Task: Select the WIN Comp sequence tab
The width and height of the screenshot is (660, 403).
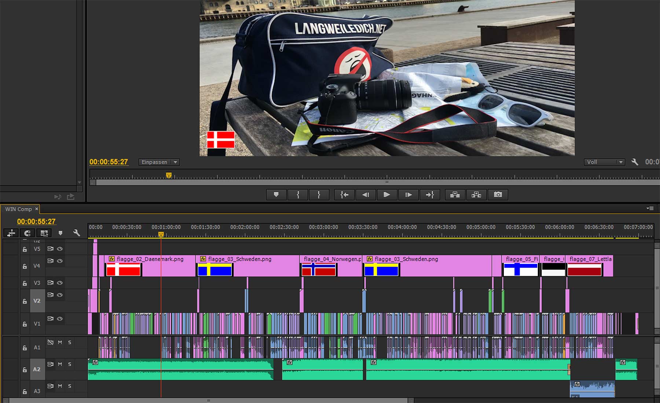Action: tap(18, 209)
